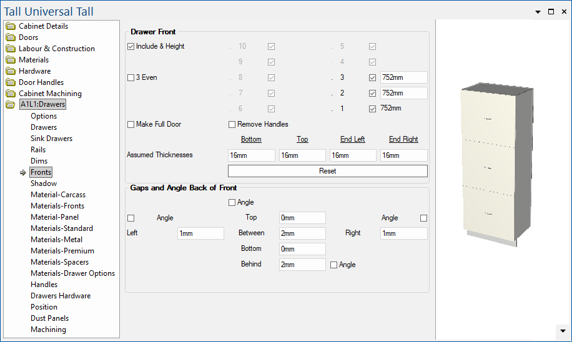572x342 pixels.
Task: Select the Labour & Construction folder icon
Action: click(x=11, y=49)
